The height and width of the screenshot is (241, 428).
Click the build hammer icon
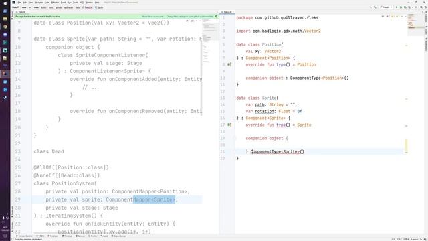375,7
